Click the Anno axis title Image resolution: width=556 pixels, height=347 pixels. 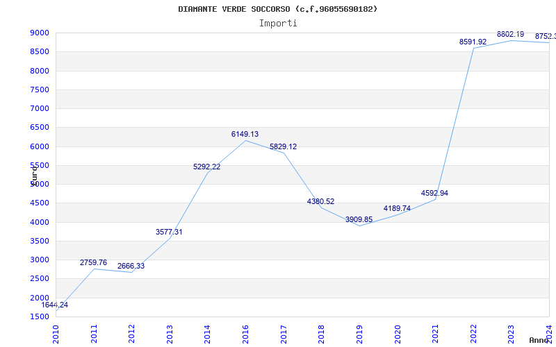tap(539, 340)
